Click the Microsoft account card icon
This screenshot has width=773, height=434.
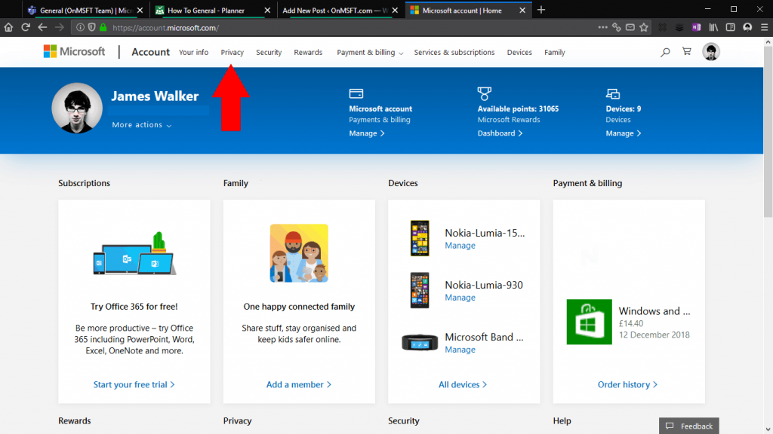[x=356, y=93]
